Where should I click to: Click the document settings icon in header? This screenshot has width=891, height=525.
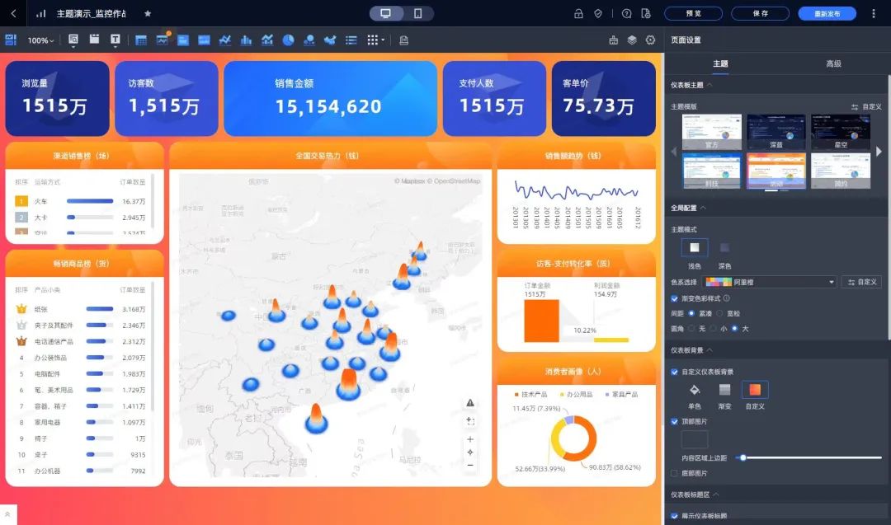click(x=645, y=14)
